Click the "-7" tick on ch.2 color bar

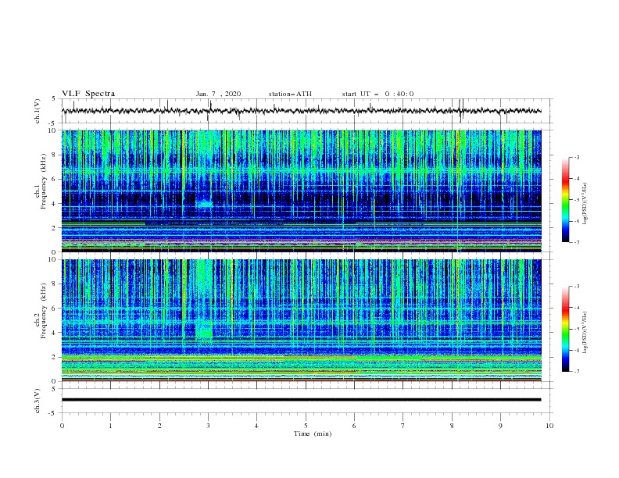click(577, 372)
